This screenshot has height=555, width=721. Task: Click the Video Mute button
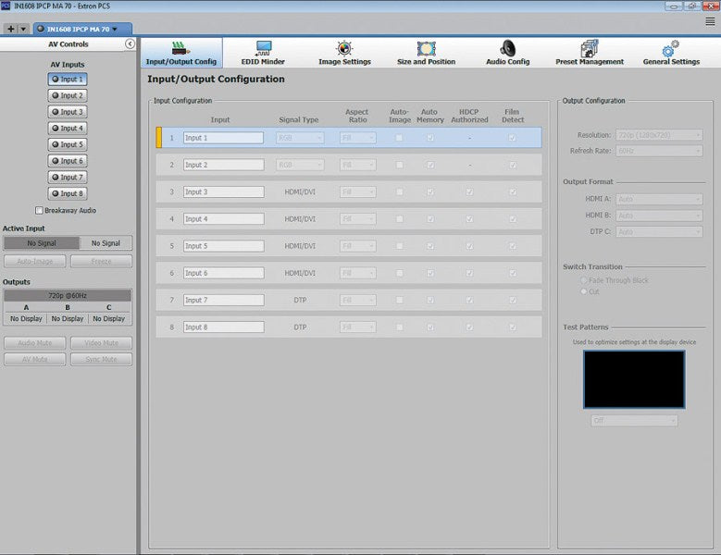(101, 343)
